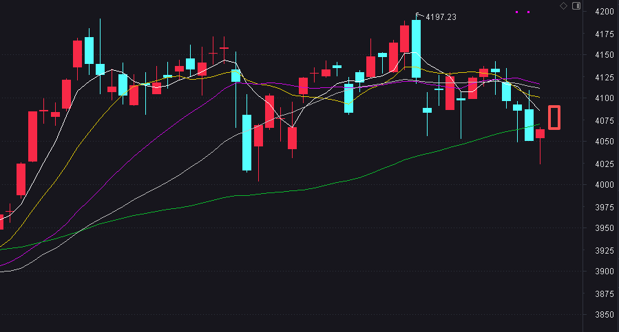
Task: Select the 4197.23 high price label
Action: click(x=441, y=16)
